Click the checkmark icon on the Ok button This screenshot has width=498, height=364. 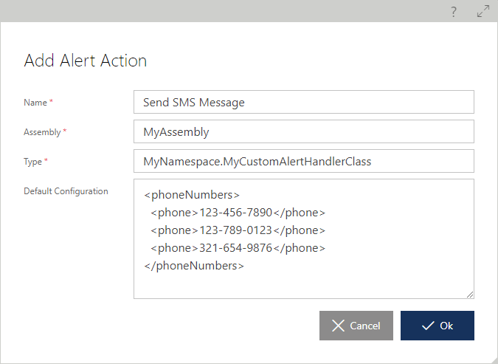point(428,326)
